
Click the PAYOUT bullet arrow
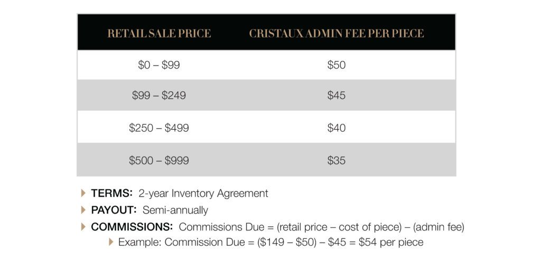83,210
